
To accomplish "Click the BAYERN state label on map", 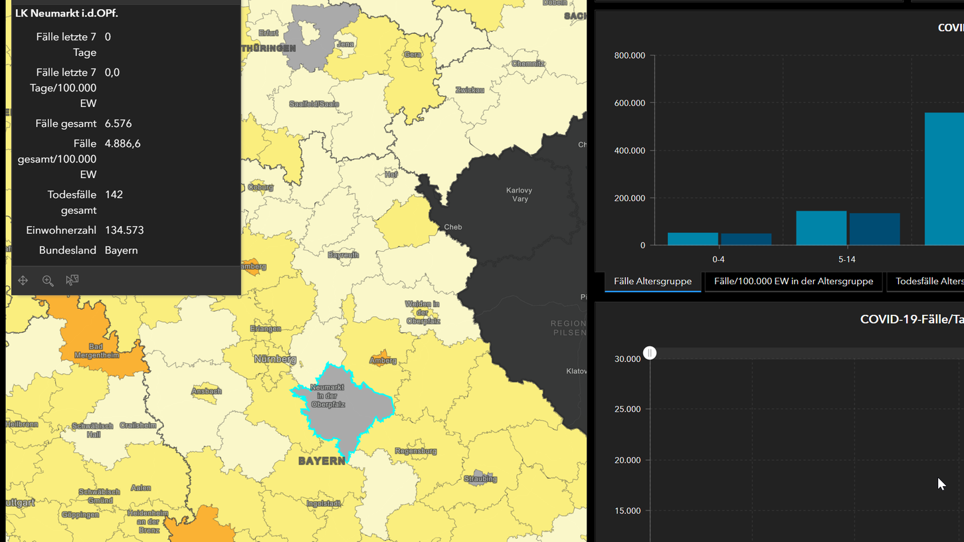I will (322, 461).
